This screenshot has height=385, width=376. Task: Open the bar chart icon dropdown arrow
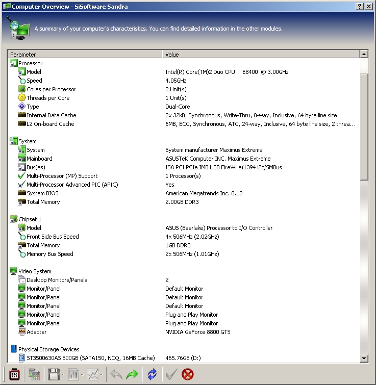pyautogui.click(x=82, y=375)
